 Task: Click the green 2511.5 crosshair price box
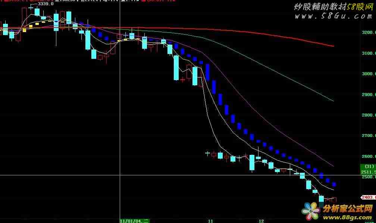click(368, 169)
